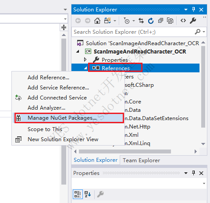Click the Refresh icon in Solution Explorer
The image size is (210, 203).
tap(151, 21)
